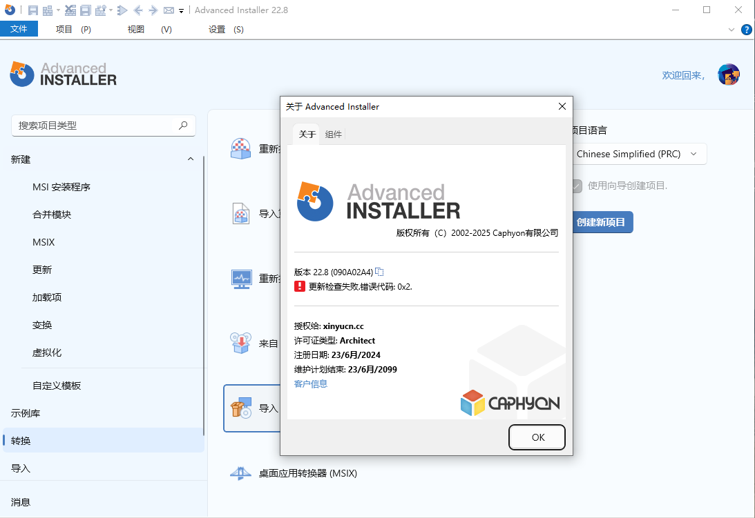Open the 消息 section in the sidebar

tap(21, 502)
